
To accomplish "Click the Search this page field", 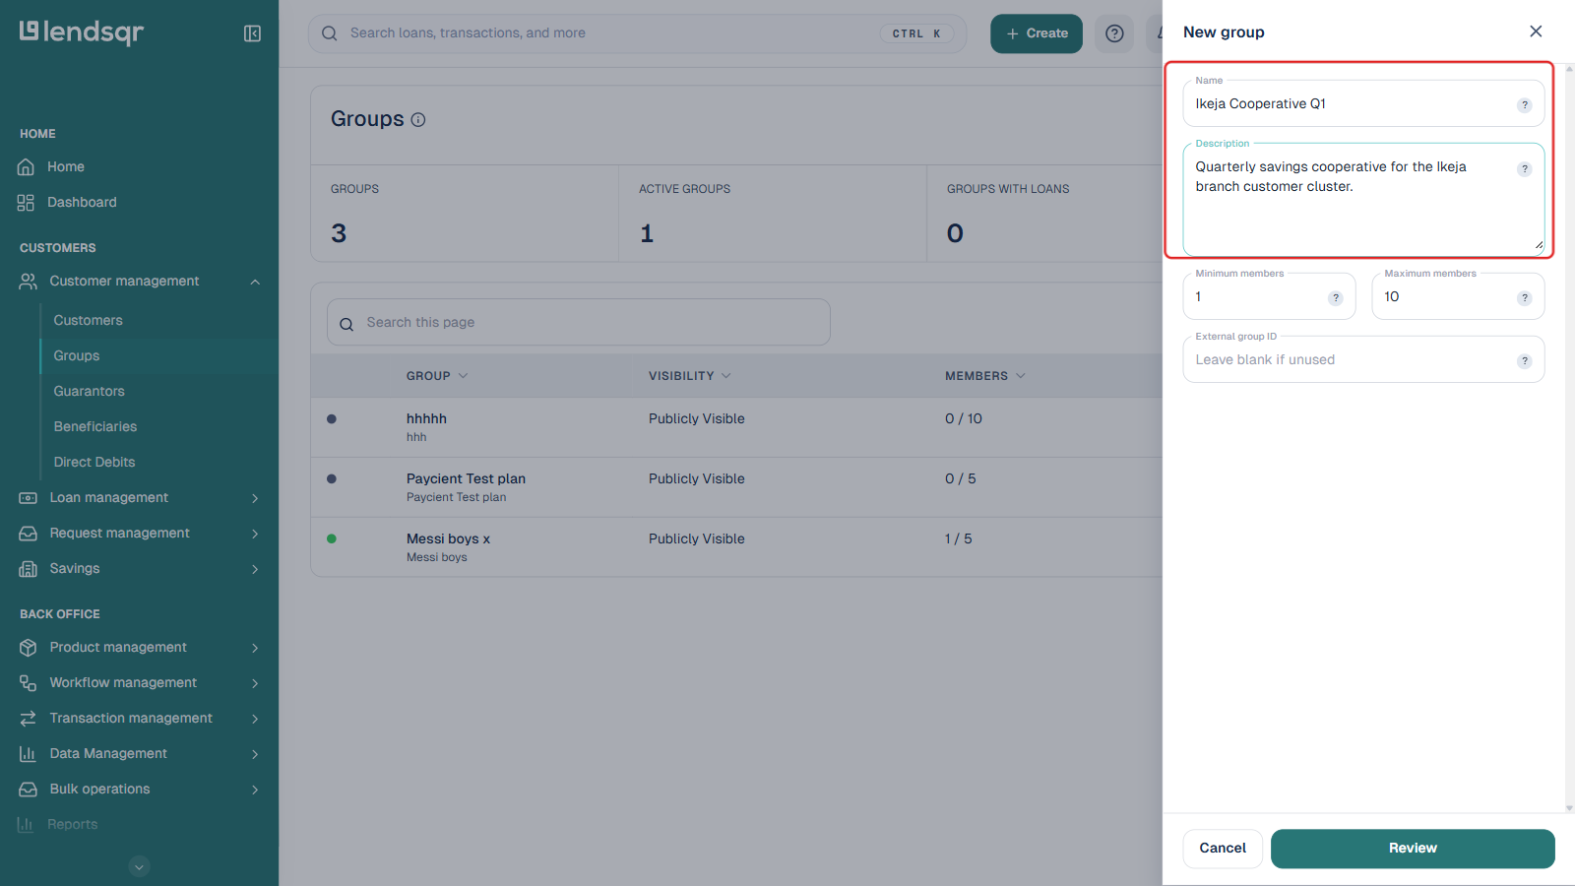I will click(579, 323).
